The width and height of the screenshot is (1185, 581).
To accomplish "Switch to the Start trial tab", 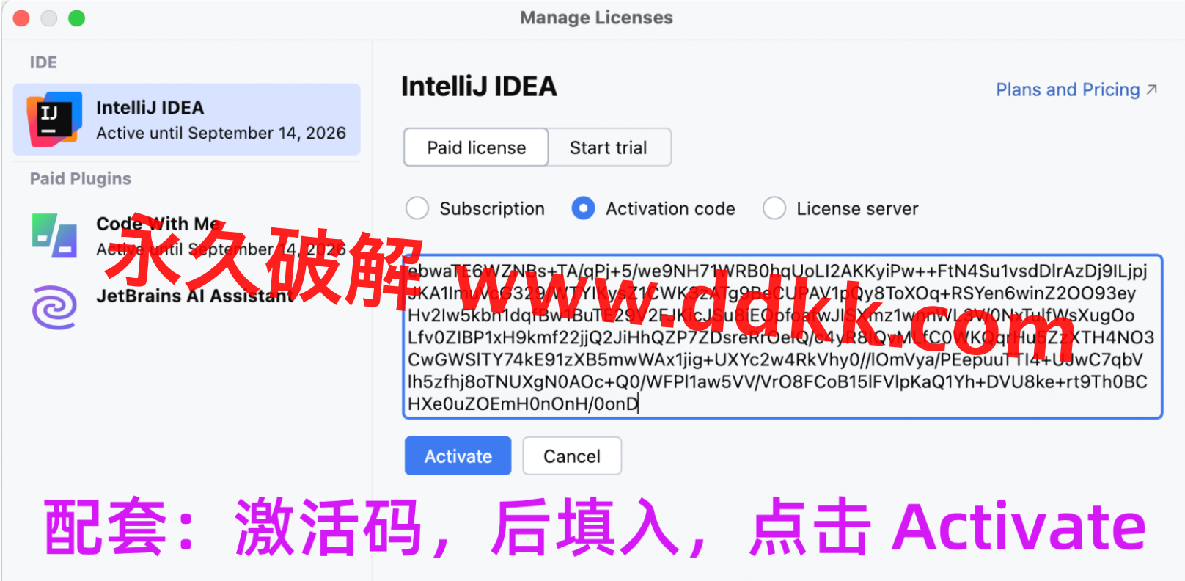I will [x=609, y=147].
